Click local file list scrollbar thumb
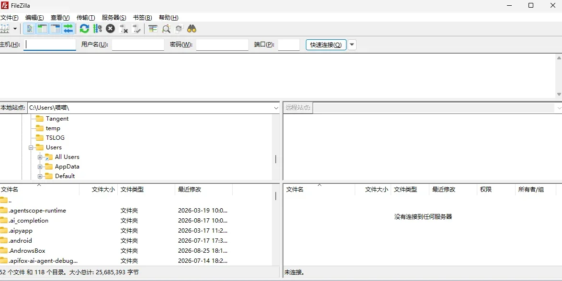The width and height of the screenshot is (562, 281). [x=276, y=196]
